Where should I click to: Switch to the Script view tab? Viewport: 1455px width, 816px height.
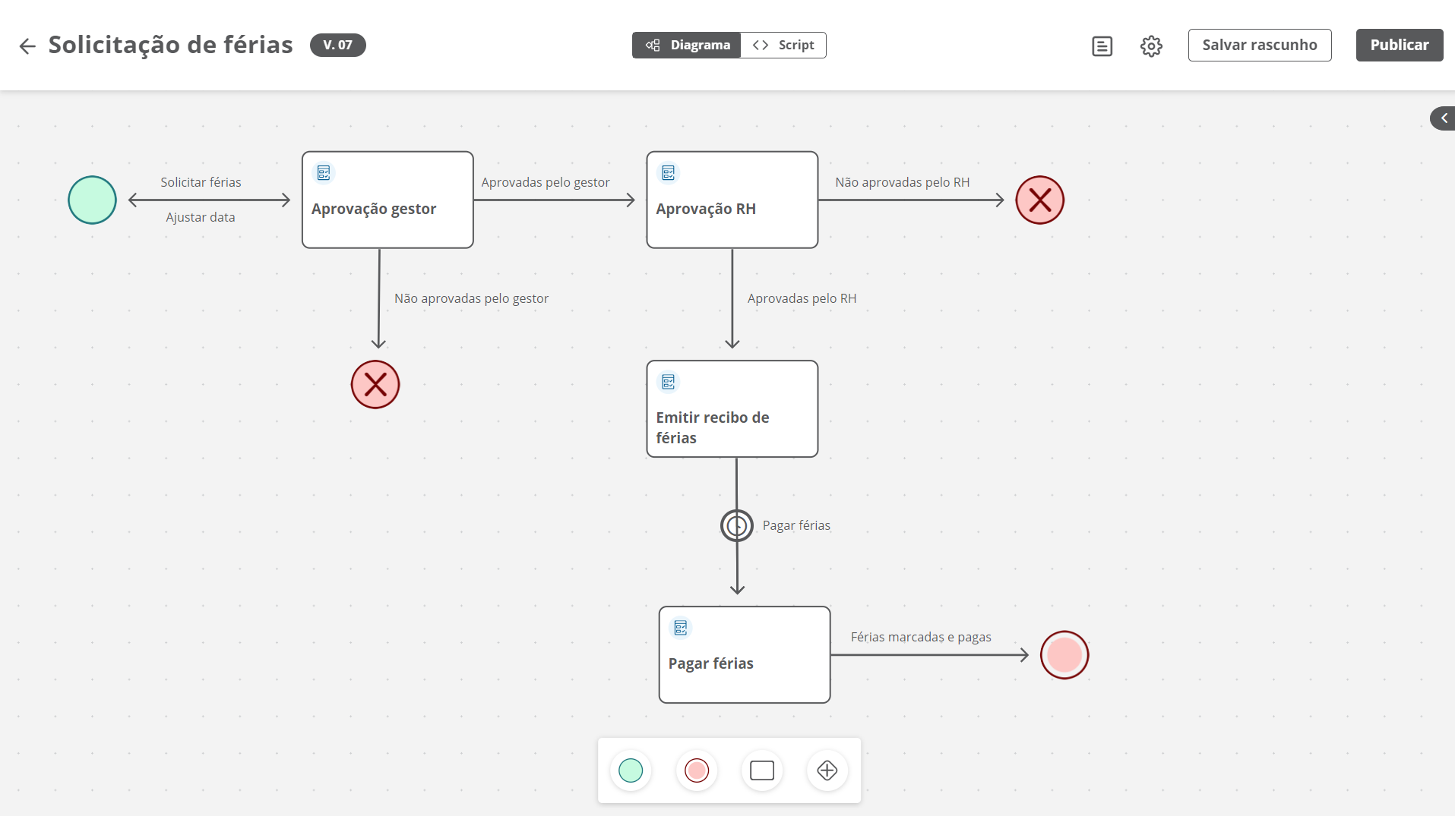[783, 46]
